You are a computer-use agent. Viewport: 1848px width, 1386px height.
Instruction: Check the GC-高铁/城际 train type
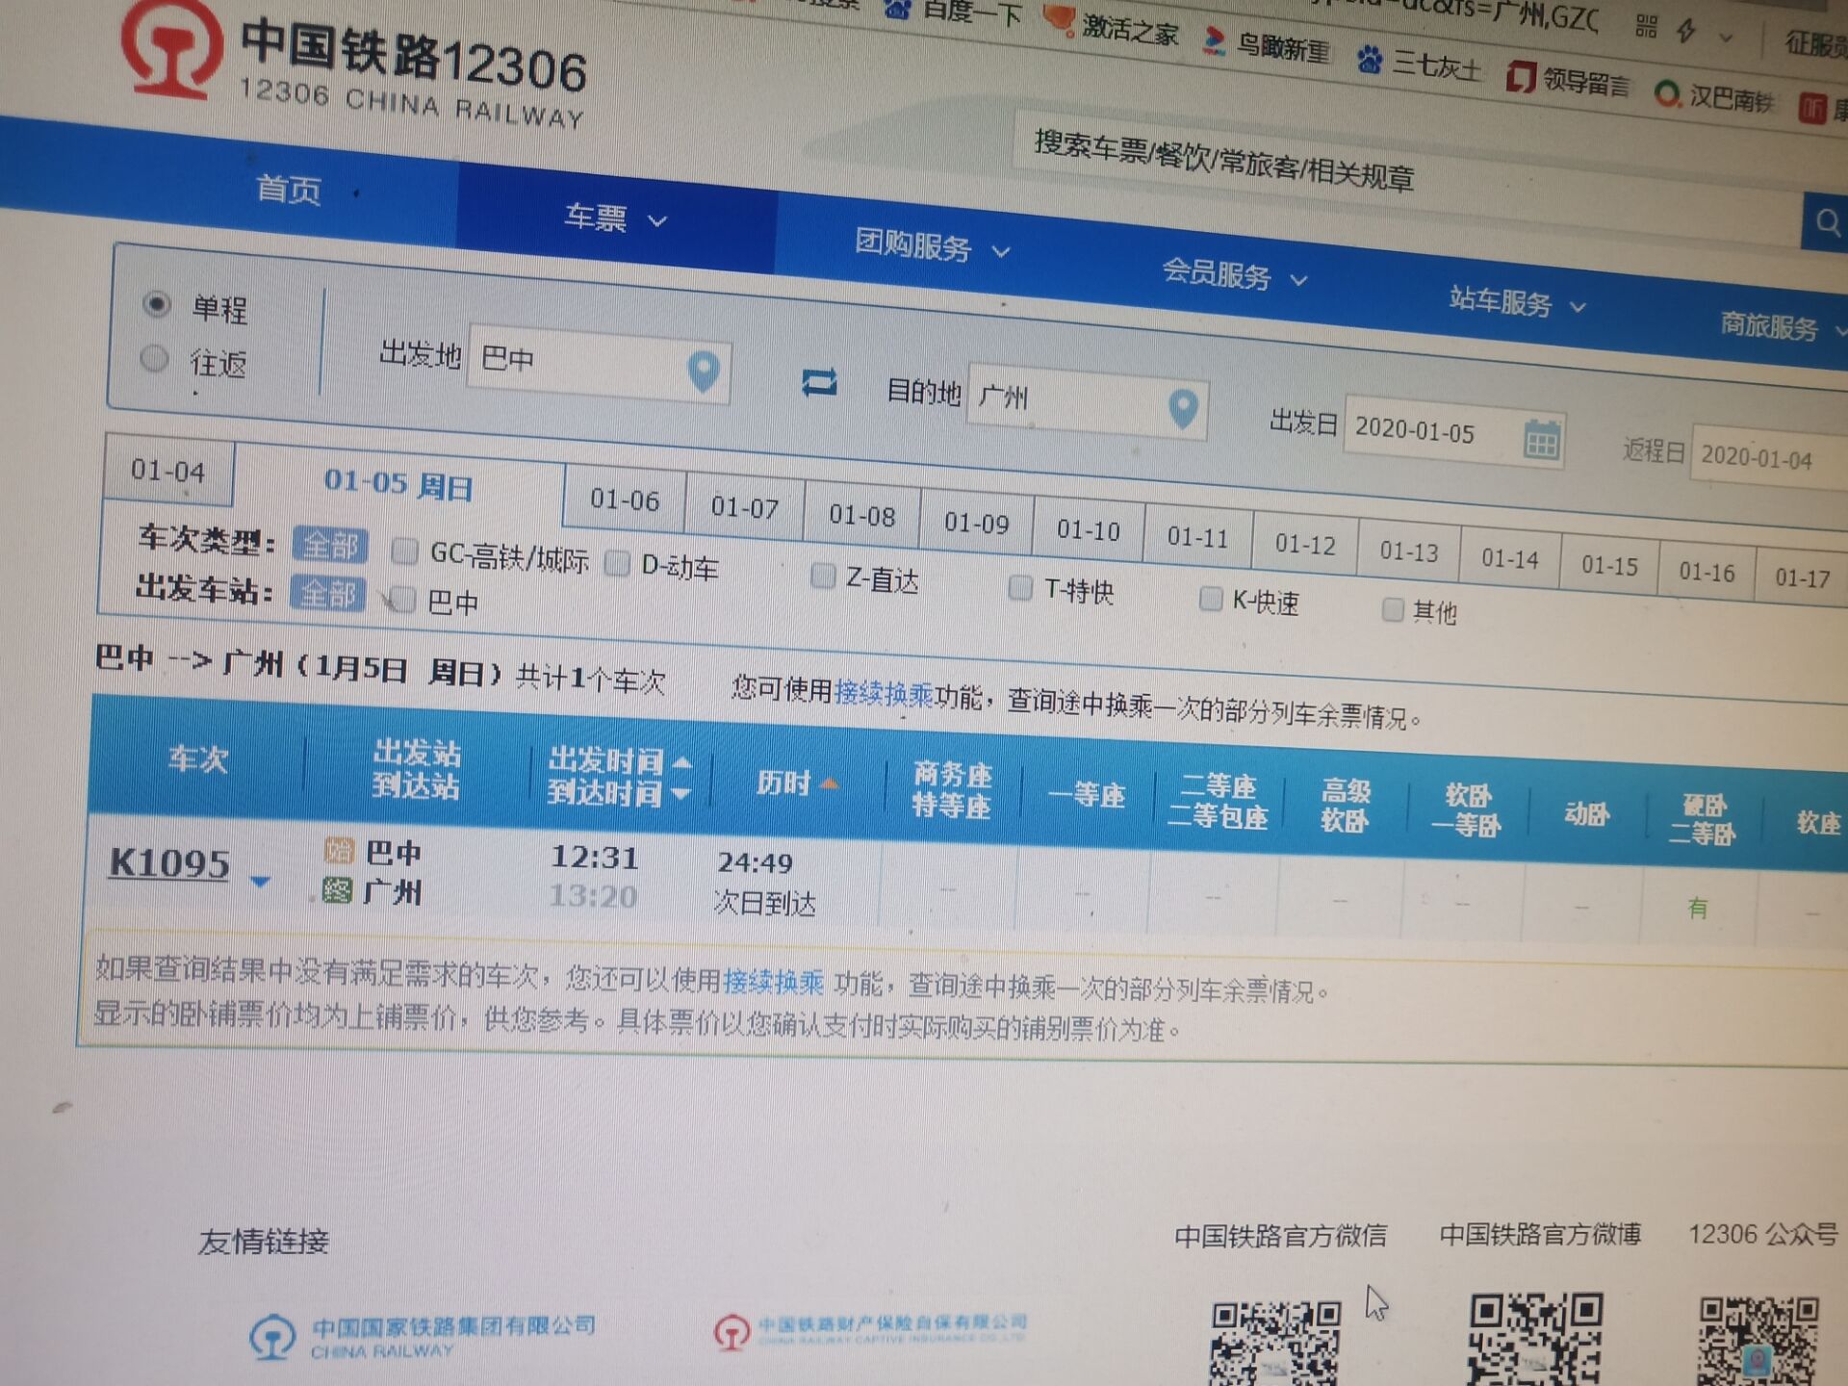pos(405,552)
